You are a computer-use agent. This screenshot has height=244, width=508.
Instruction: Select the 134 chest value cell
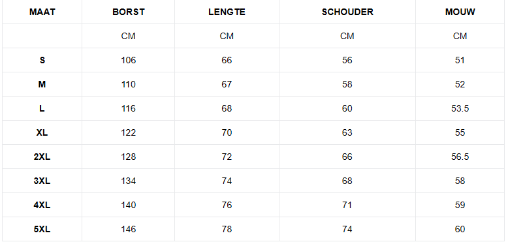coord(128,181)
